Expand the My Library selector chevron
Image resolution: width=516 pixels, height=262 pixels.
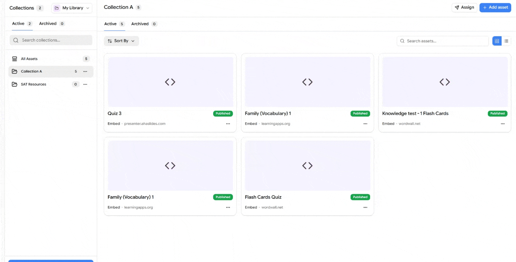[88, 8]
